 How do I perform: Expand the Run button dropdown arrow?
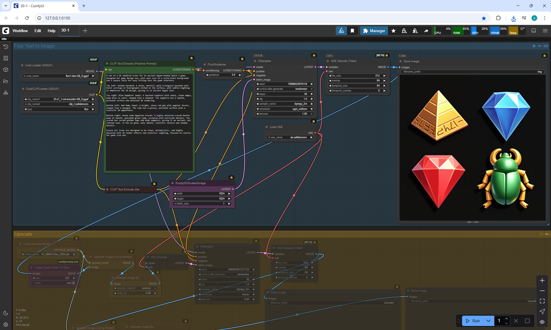pos(488,321)
